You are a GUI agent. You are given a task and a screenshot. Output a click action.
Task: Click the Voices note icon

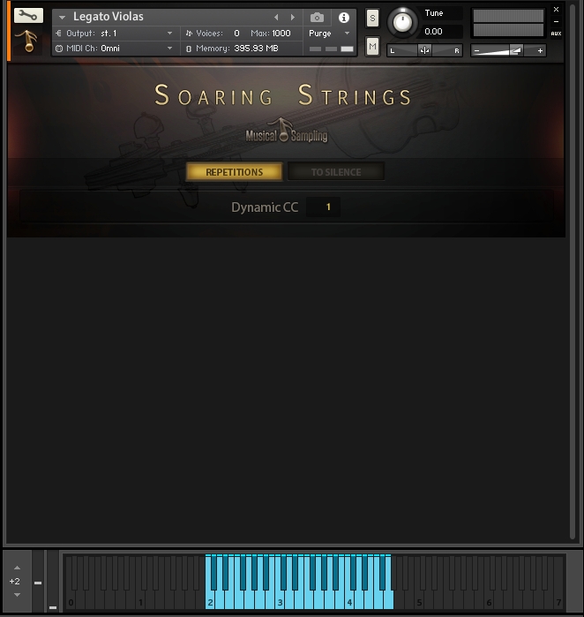(x=189, y=34)
